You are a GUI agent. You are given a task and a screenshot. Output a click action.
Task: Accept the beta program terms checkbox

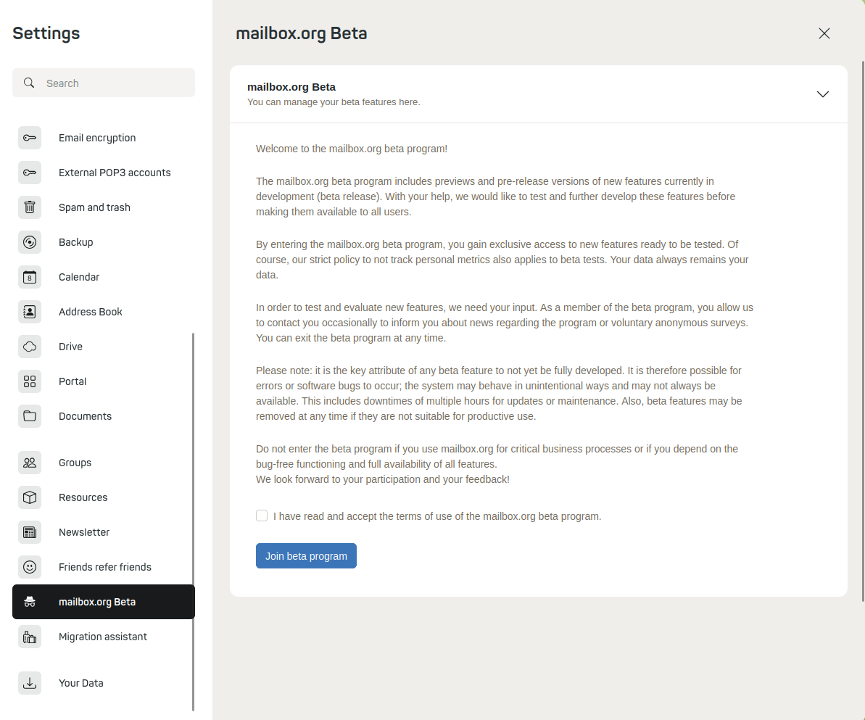click(x=262, y=516)
